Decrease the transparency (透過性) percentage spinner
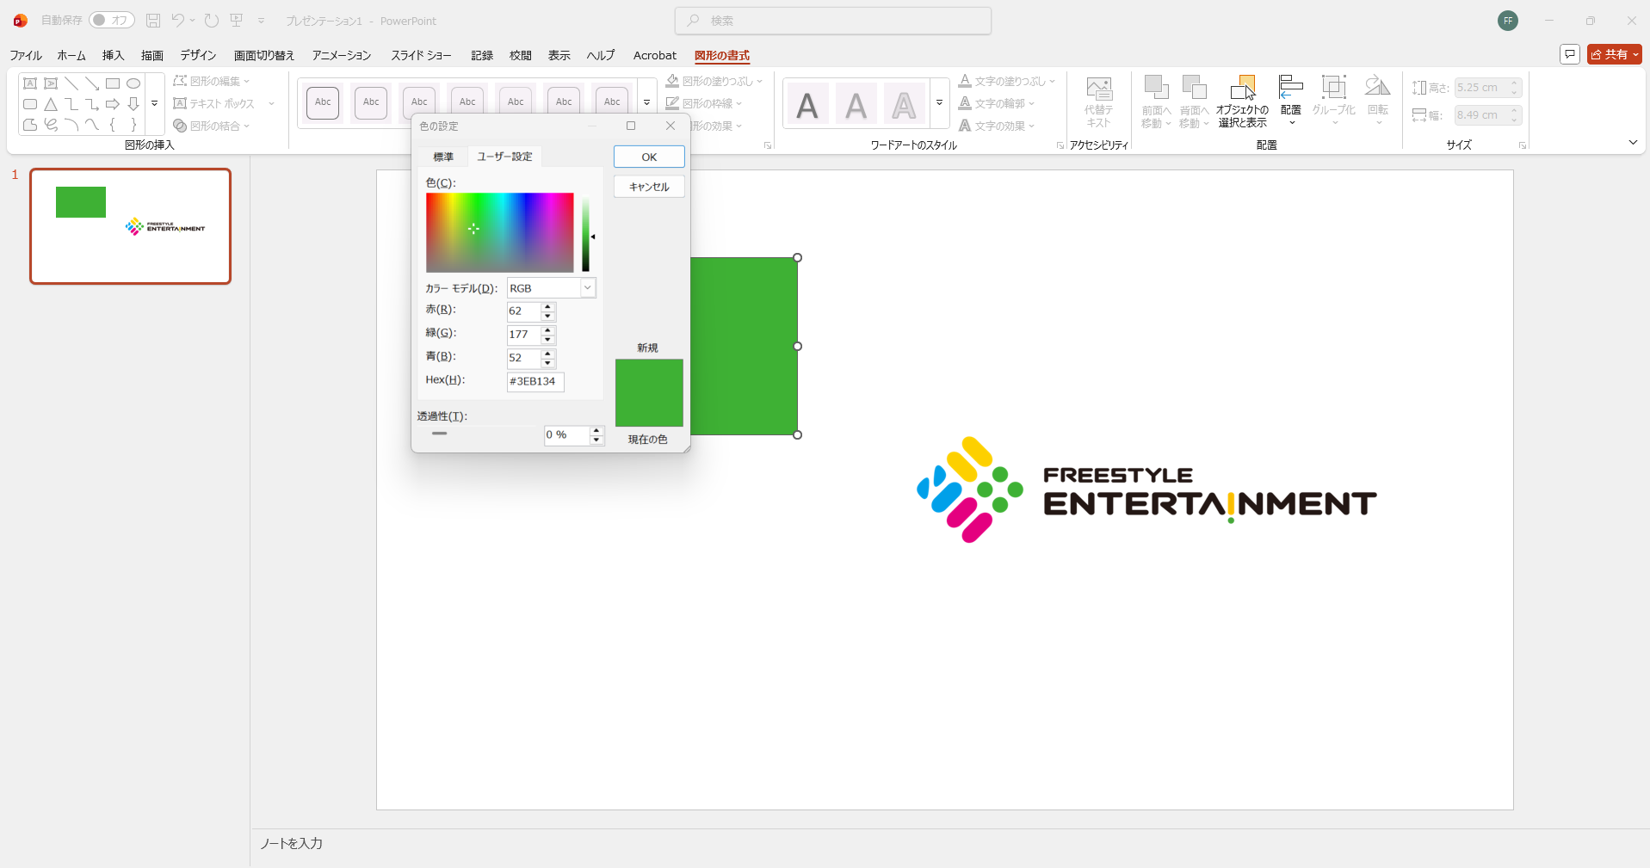Screen dimensions: 1650x868 point(596,440)
